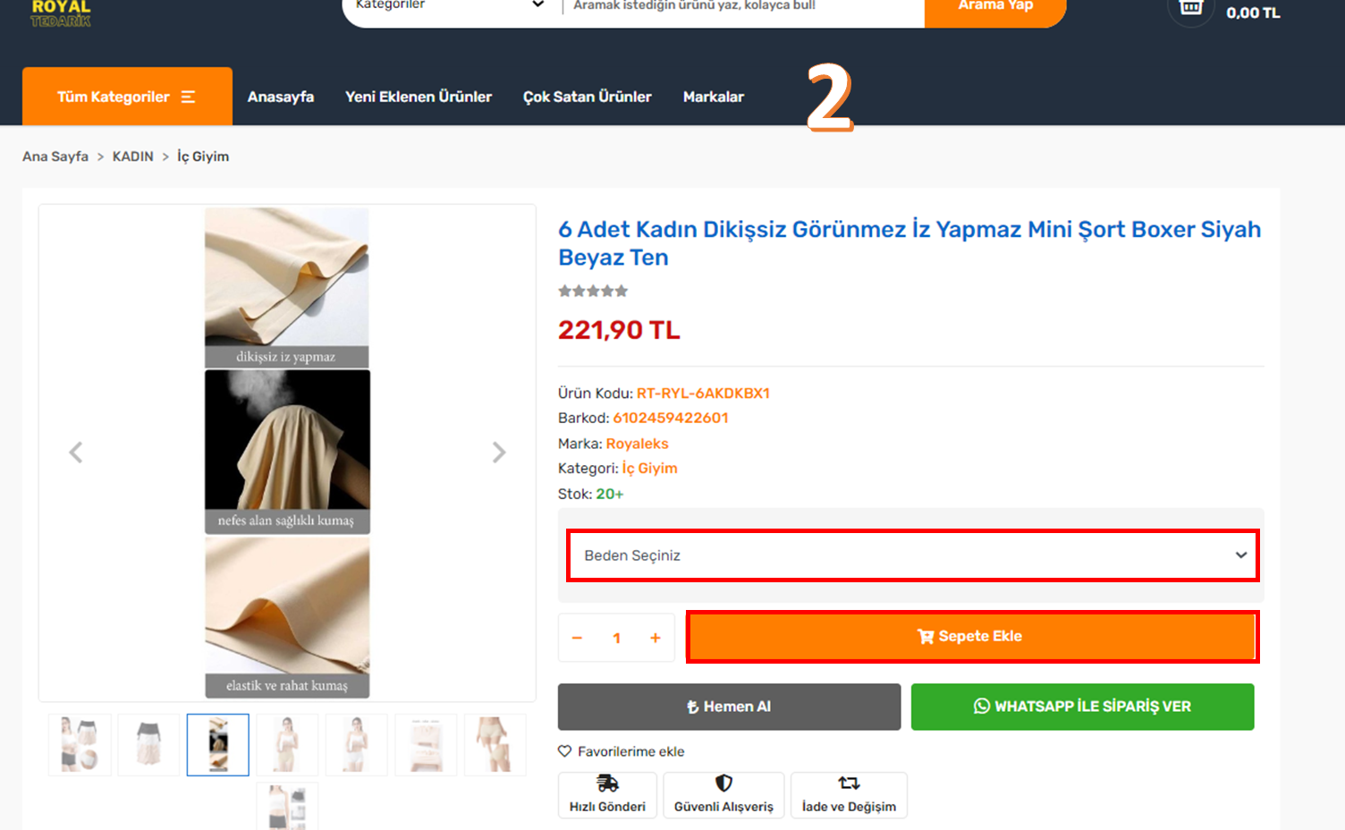Order via WhatsApp ile Sipariş Ver

pyautogui.click(x=1083, y=707)
